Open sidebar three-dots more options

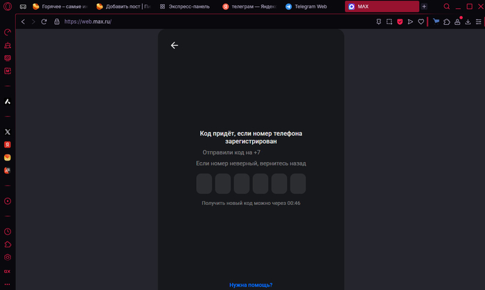8,284
